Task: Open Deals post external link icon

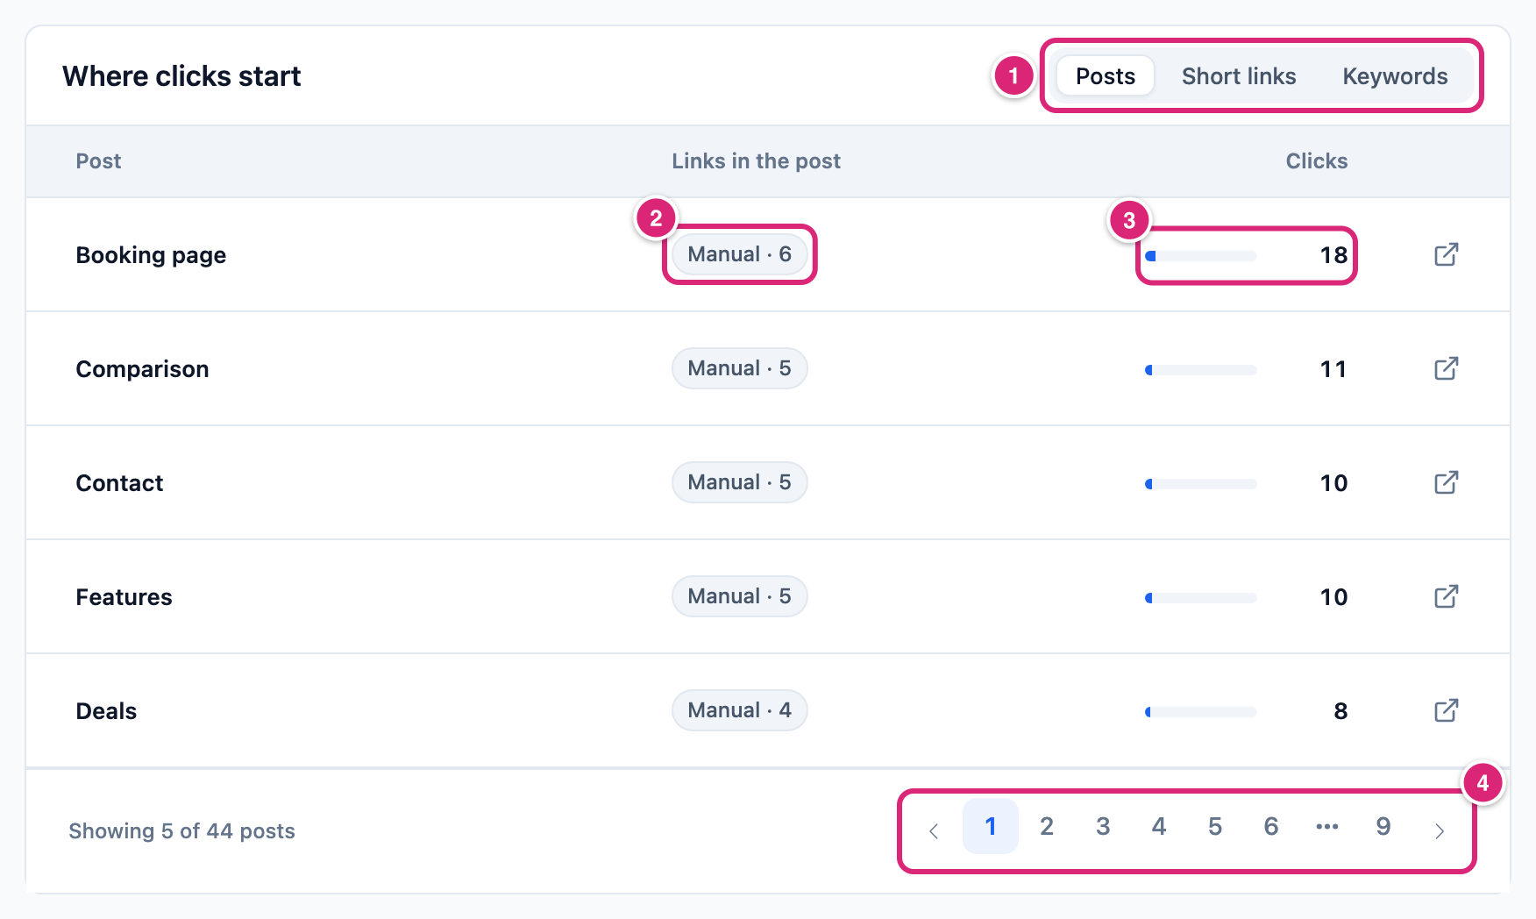Action: click(1446, 710)
